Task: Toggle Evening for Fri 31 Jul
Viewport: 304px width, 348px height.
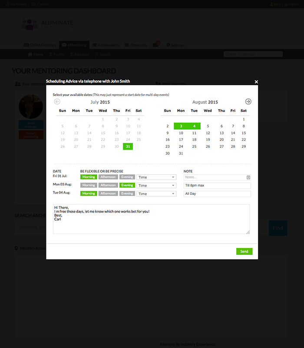Action: pyautogui.click(x=127, y=177)
